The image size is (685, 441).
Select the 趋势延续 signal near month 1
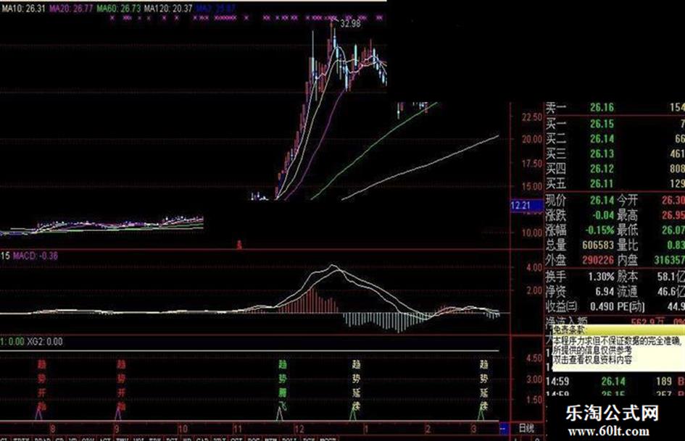click(x=356, y=387)
